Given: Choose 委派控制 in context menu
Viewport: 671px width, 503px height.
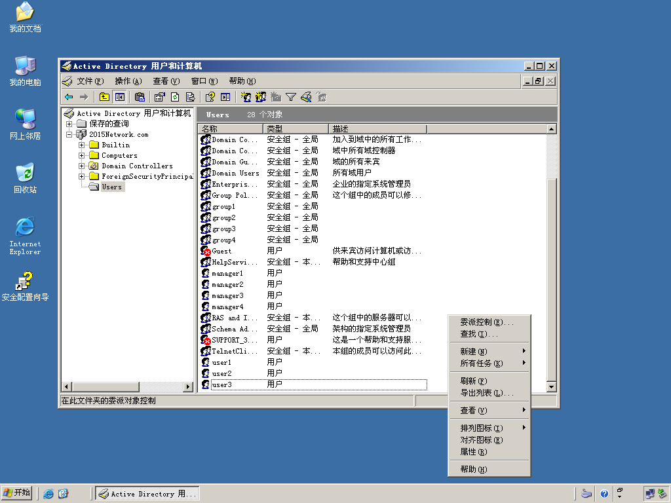Looking at the screenshot, I should click(489, 322).
